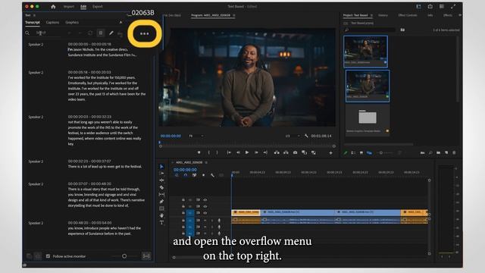Select the Selection arrow tool
The width and height of the screenshot is (485, 273).
(161, 167)
